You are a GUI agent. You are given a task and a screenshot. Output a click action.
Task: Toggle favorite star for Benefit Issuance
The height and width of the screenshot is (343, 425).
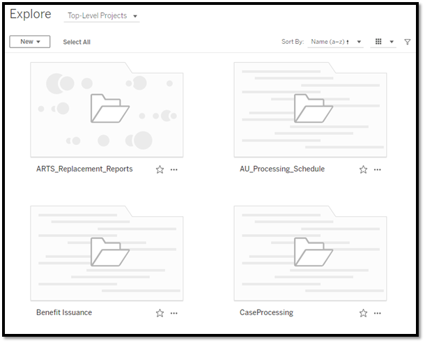click(x=160, y=313)
